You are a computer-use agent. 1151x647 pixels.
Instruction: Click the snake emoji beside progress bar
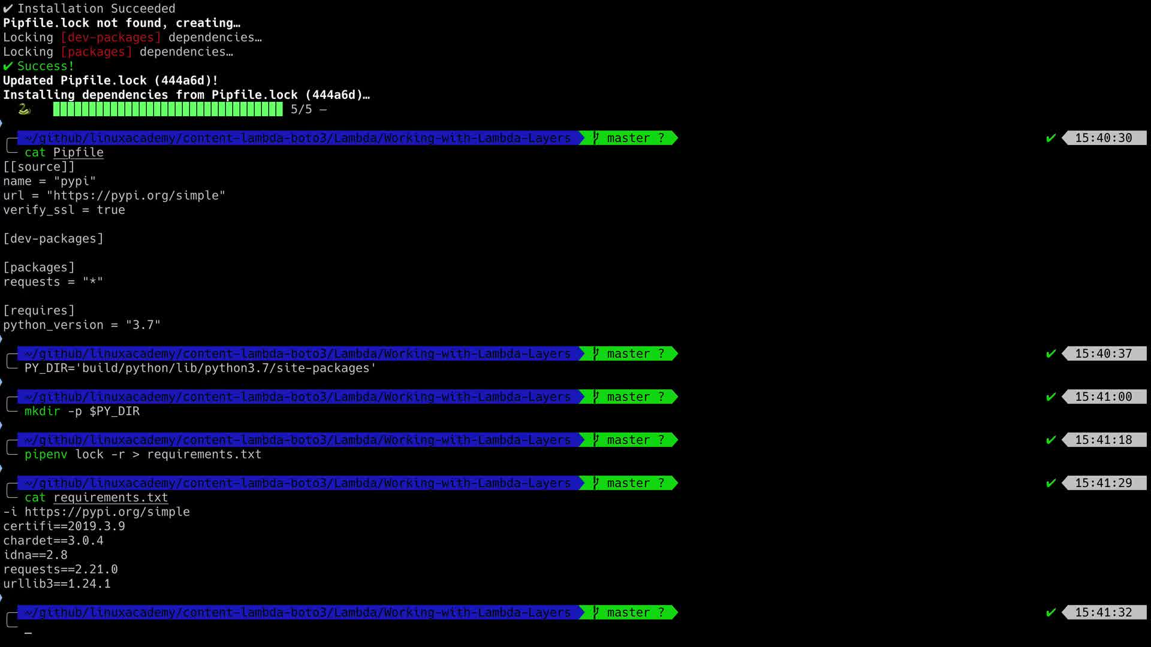coord(24,109)
